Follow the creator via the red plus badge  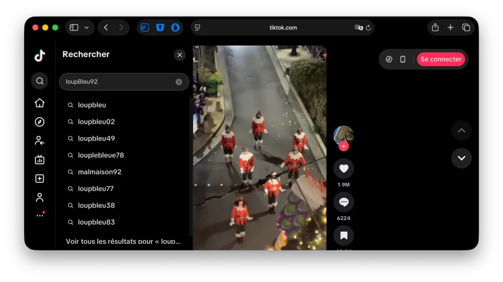344,146
